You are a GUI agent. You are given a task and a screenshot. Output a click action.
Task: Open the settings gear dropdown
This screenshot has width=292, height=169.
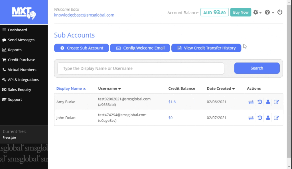(257, 13)
